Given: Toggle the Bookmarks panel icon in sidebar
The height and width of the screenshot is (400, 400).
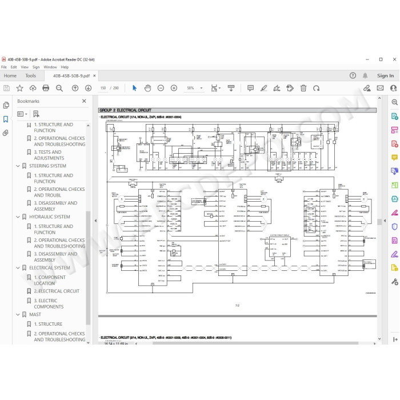Looking at the screenshot, I should coord(6,119).
